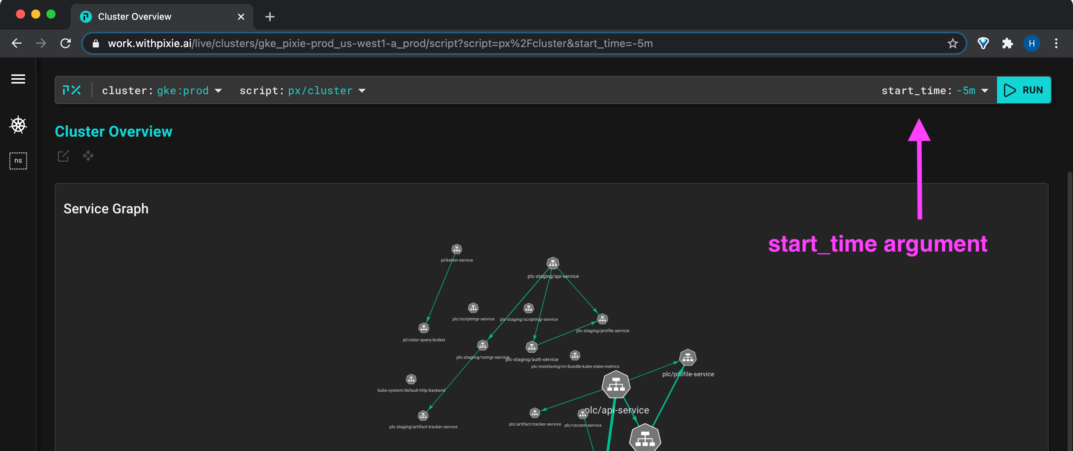Open a new browser tab
The width and height of the screenshot is (1073, 451).
(270, 17)
